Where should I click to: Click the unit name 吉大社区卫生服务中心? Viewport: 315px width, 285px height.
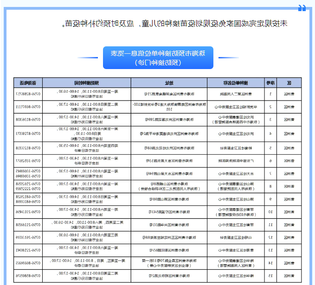pos(236,174)
